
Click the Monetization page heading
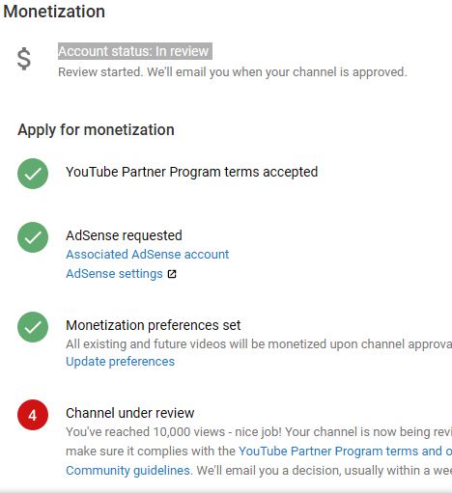pyautogui.click(x=54, y=12)
